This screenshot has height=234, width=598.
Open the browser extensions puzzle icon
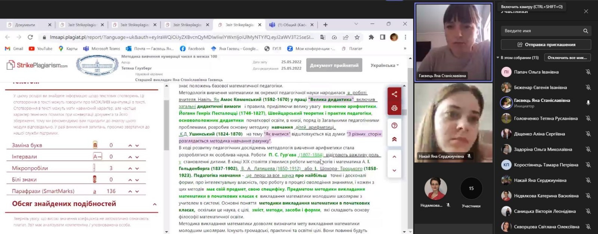coord(371,37)
